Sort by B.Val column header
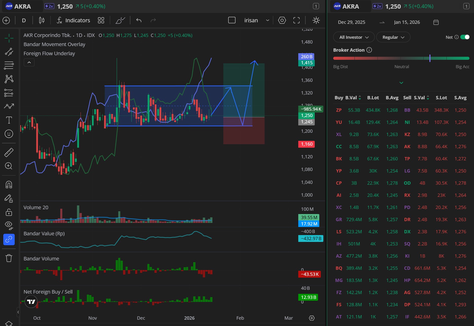The width and height of the screenshot is (474, 326). click(x=353, y=98)
